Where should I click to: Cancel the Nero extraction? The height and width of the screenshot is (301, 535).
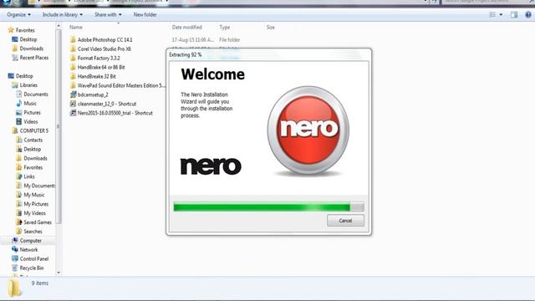tap(345, 221)
